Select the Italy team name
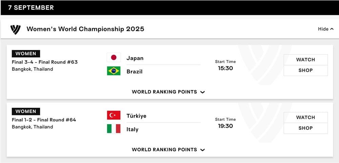 pyautogui.click(x=133, y=129)
